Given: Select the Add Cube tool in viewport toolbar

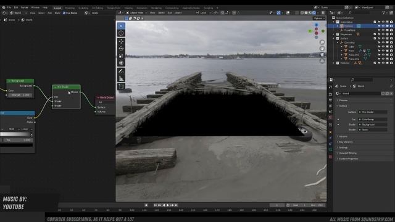Looking at the screenshot, I should [121, 87].
